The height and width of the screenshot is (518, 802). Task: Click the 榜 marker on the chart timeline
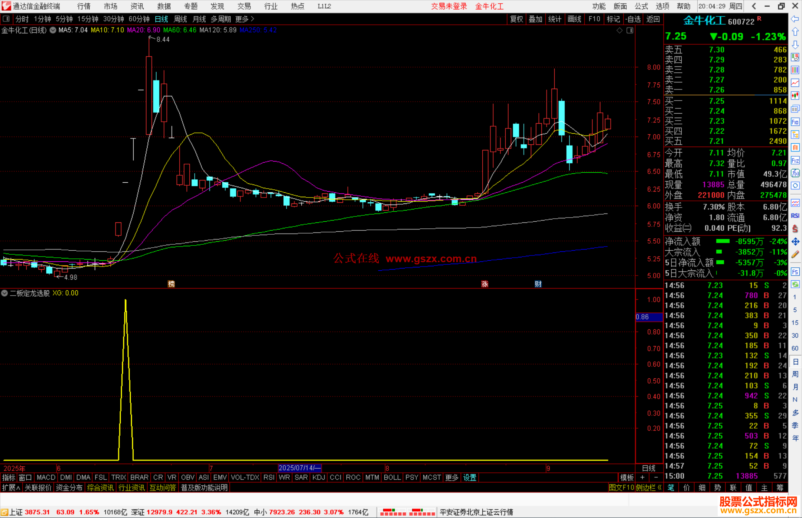click(x=171, y=284)
